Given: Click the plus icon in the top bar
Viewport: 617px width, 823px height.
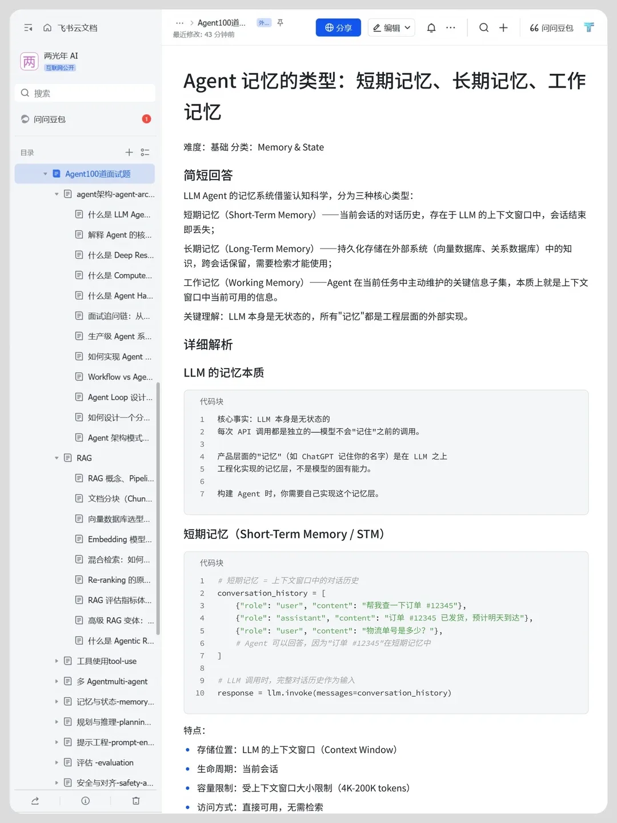Looking at the screenshot, I should tap(503, 27).
